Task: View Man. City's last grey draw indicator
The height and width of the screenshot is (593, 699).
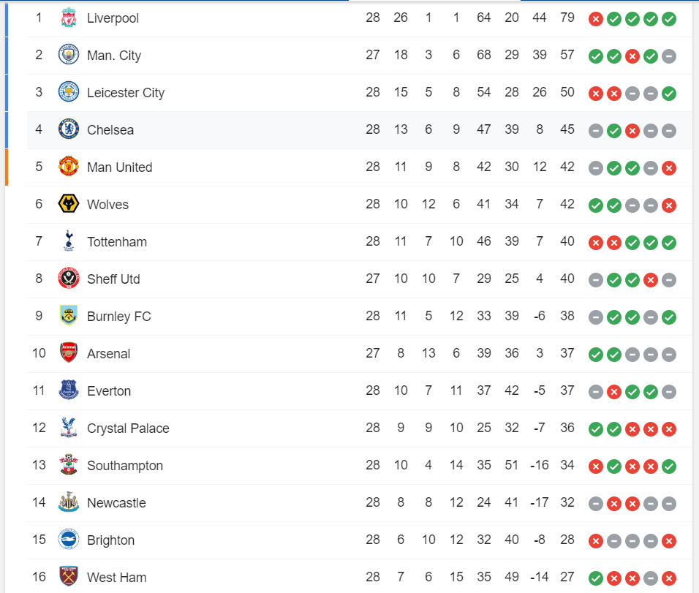Action: [669, 56]
